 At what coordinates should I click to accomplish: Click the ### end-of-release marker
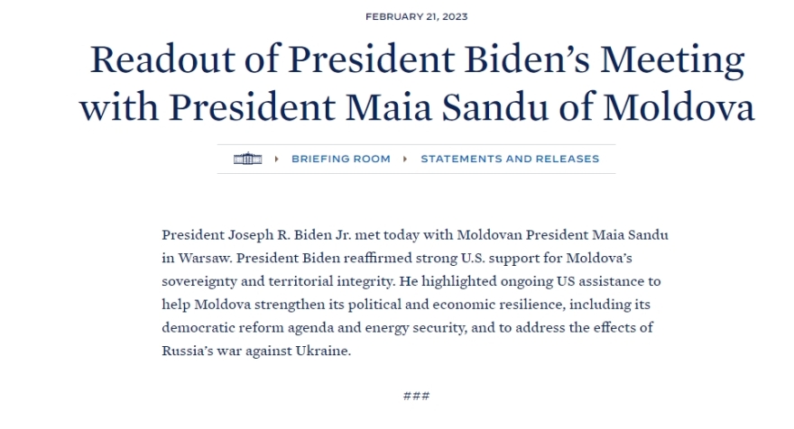pos(416,397)
